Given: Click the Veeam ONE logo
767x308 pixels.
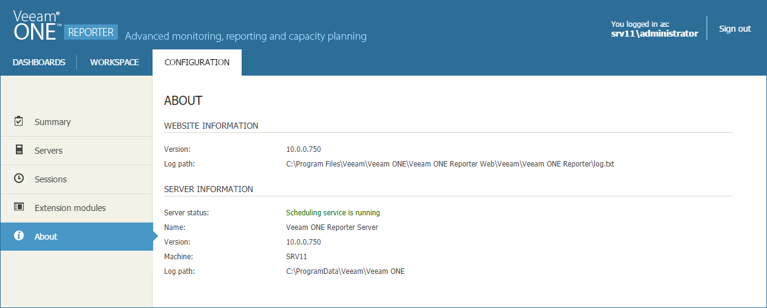Looking at the screenshot, I should pyautogui.click(x=37, y=26).
